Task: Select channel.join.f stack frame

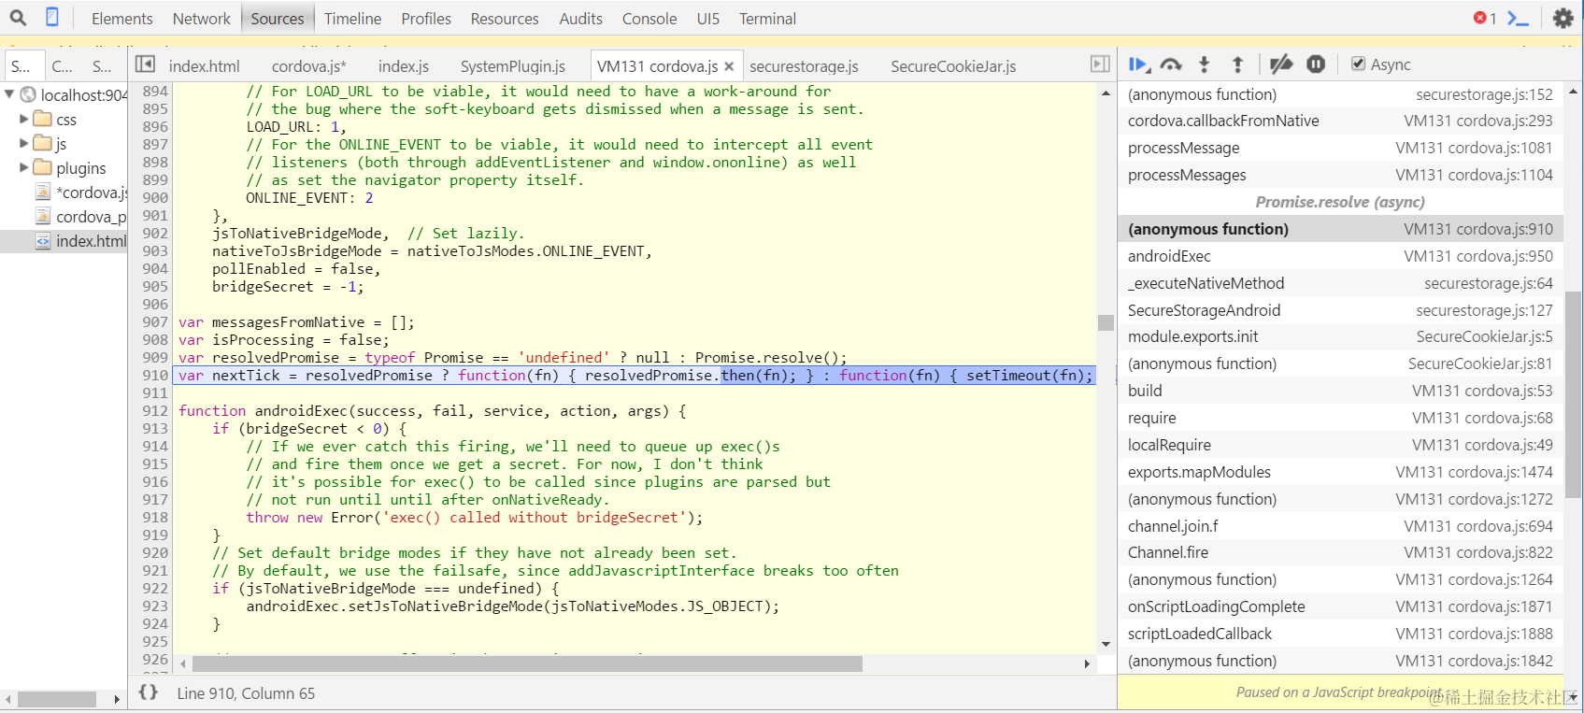Action: tap(1340, 526)
